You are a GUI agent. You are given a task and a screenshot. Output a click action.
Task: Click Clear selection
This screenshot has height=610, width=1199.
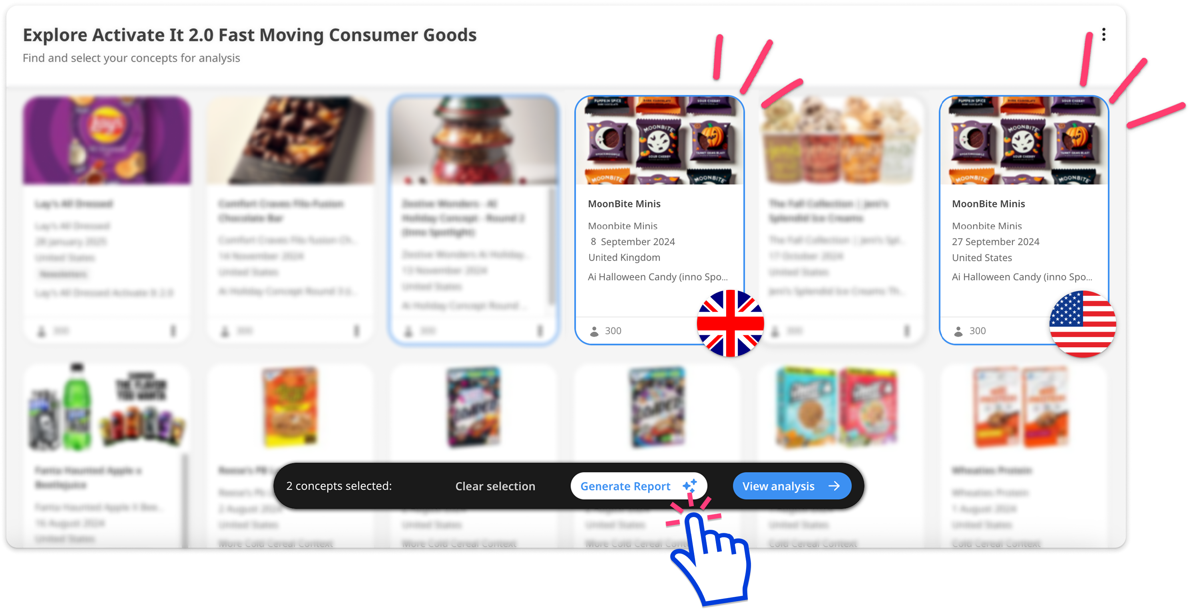pos(495,486)
